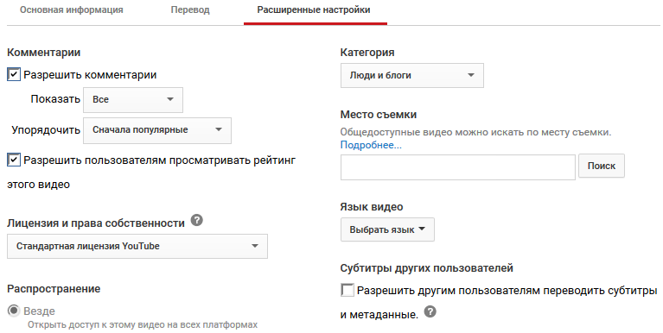Click text Открыть доступ к этому видео на всех платформах
The width and height of the screenshot is (663, 333).
[x=143, y=325]
